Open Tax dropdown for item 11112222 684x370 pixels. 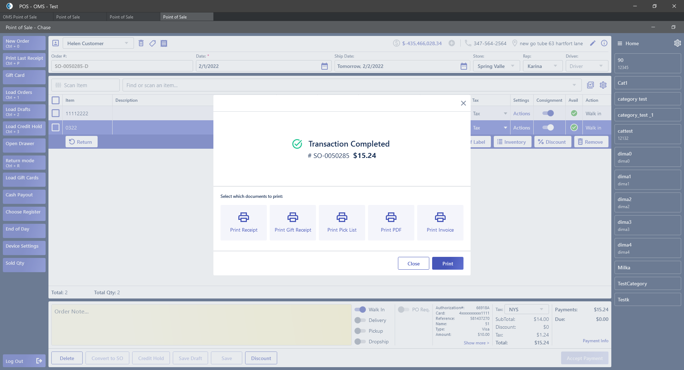tap(490, 113)
